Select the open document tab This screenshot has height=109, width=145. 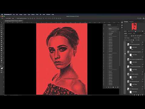(x=14, y=21)
